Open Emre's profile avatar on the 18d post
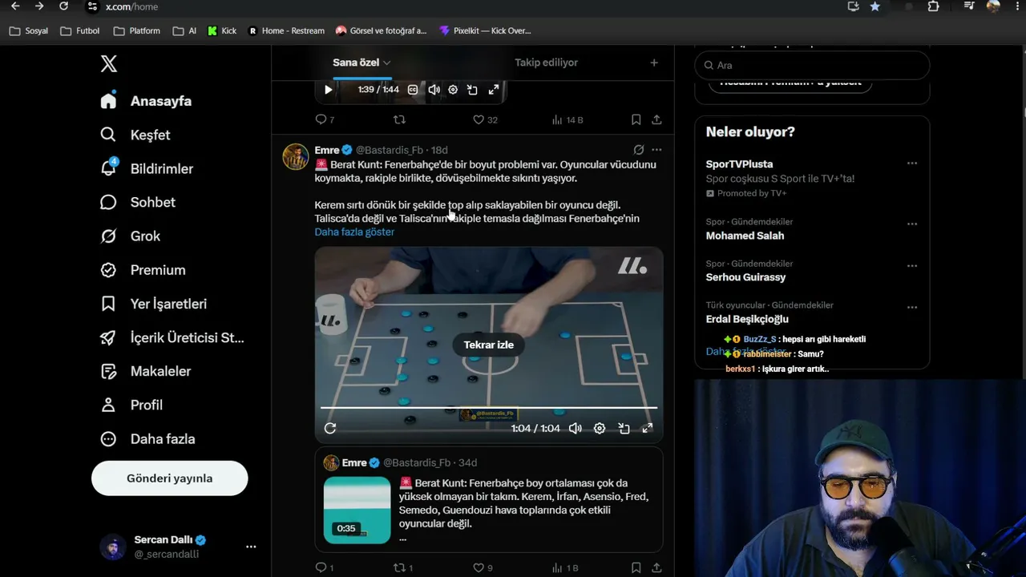The width and height of the screenshot is (1026, 577). tap(296, 157)
